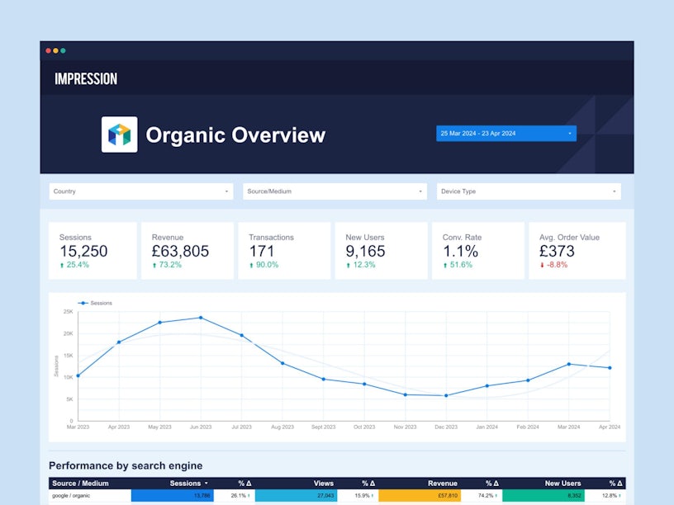Click the sort arrow on Sessions column header

coord(206,484)
